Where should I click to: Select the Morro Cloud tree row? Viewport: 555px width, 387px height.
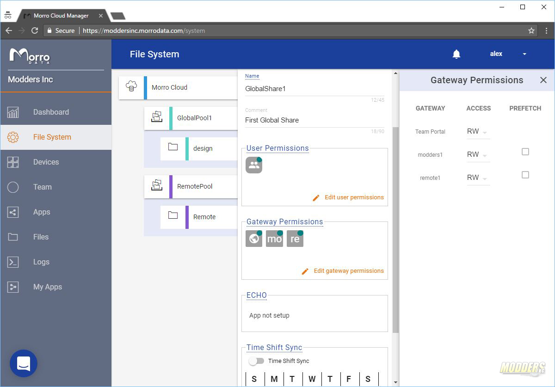tap(178, 88)
